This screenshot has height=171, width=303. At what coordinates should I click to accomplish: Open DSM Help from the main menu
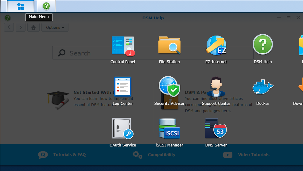coord(262,49)
